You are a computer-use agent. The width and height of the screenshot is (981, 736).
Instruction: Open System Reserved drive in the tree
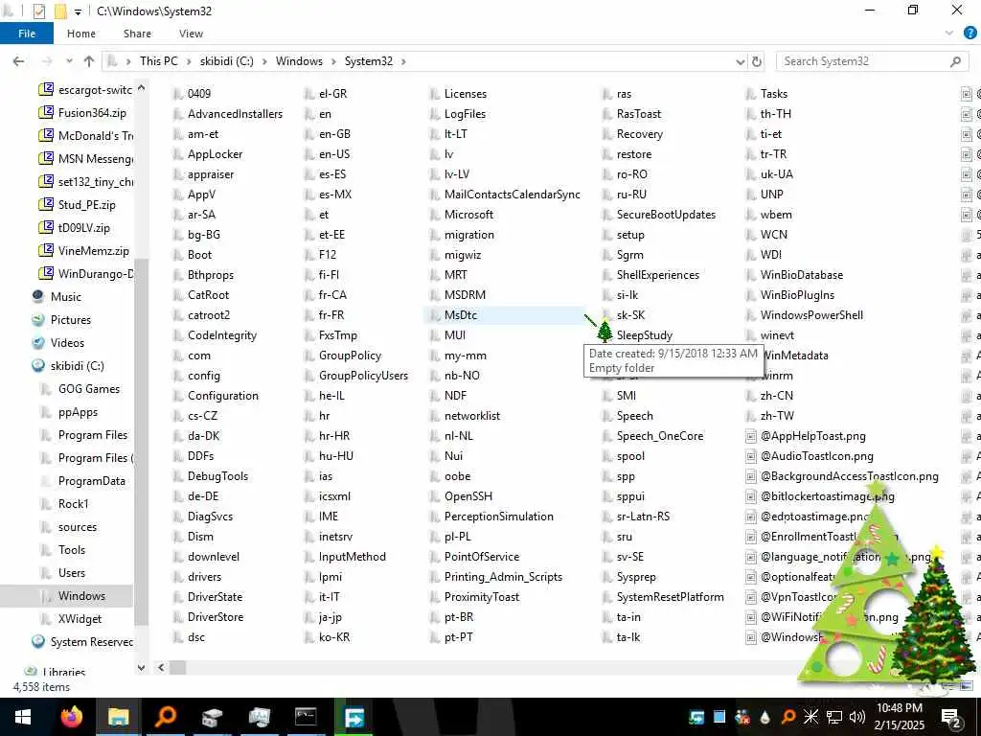tap(91, 642)
